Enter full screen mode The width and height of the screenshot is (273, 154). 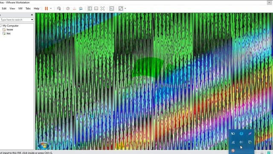102,9
